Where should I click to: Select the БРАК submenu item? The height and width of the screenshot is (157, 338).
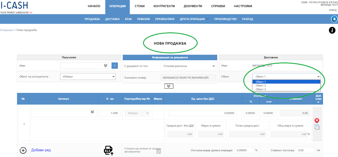click(x=128, y=19)
